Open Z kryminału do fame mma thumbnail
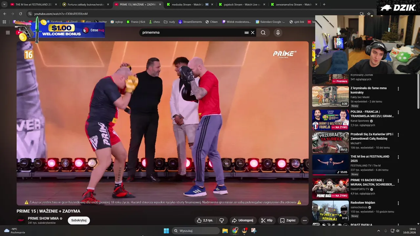 pos(330,97)
